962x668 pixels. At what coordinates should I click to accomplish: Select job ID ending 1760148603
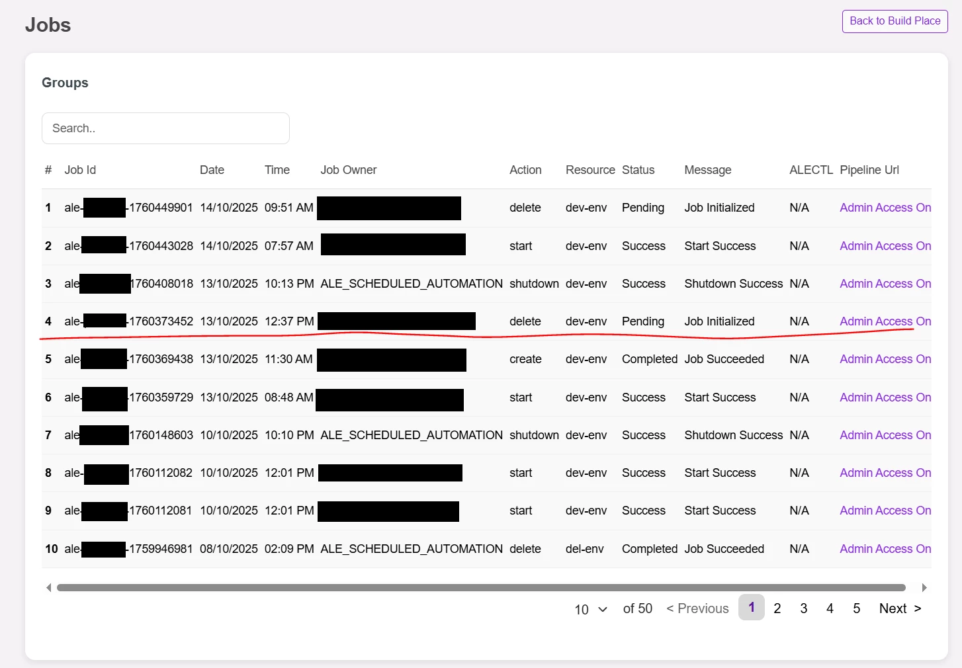[128, 435]
